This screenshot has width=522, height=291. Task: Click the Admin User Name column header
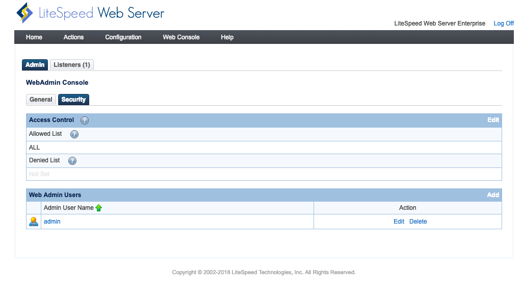69,208
